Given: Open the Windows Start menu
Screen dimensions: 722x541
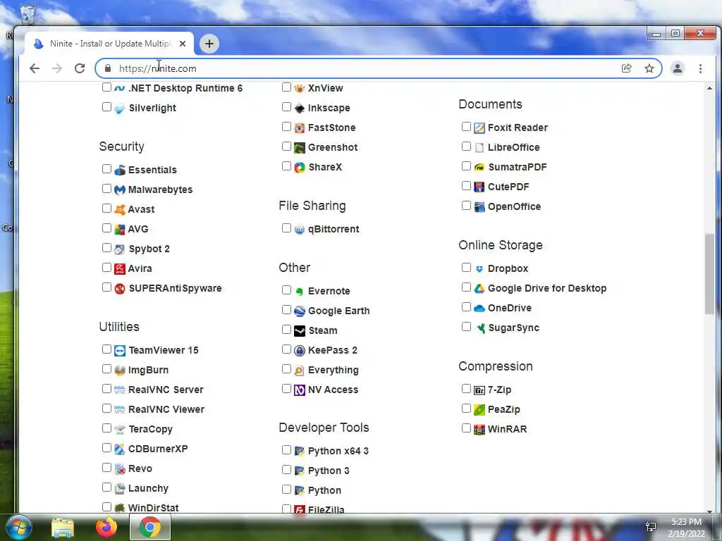Looking at the screenshot, I should coord(18,528).
